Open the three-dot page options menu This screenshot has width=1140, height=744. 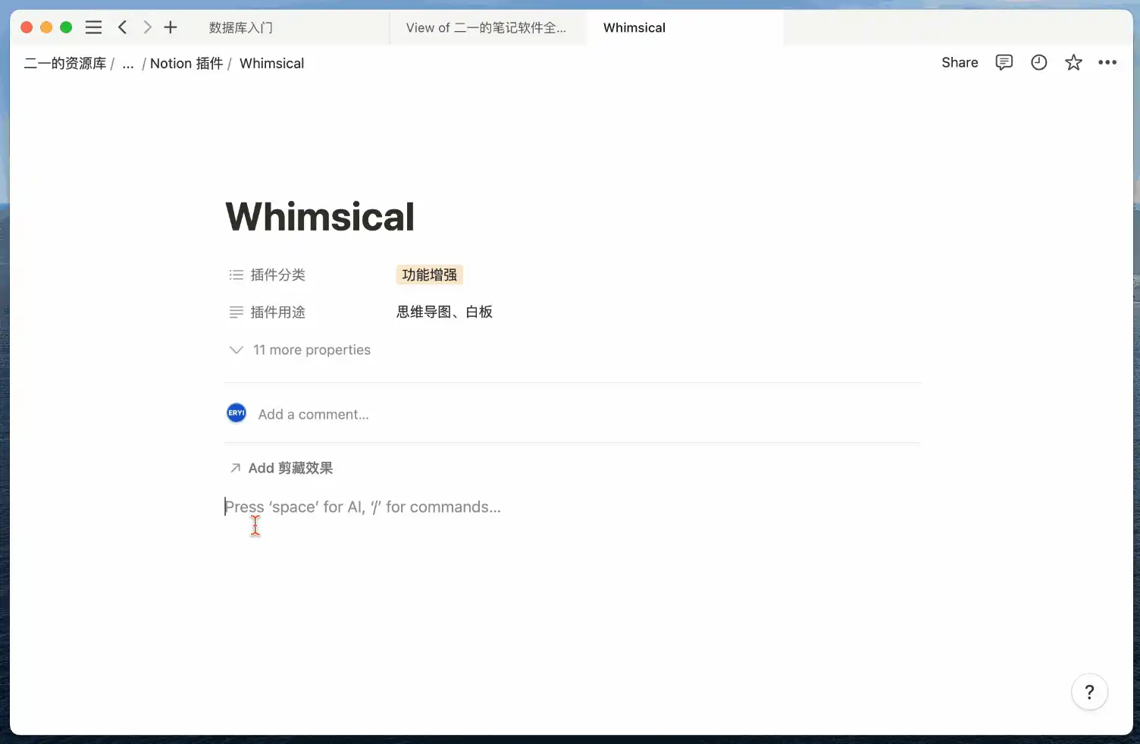click(1107, 63)
